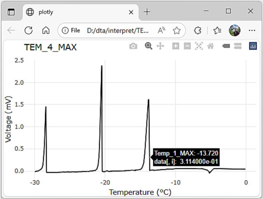Screen dimensions: 263x199
Task: Click the 1.5 y-axis tick label
Action: click(19, 104)
